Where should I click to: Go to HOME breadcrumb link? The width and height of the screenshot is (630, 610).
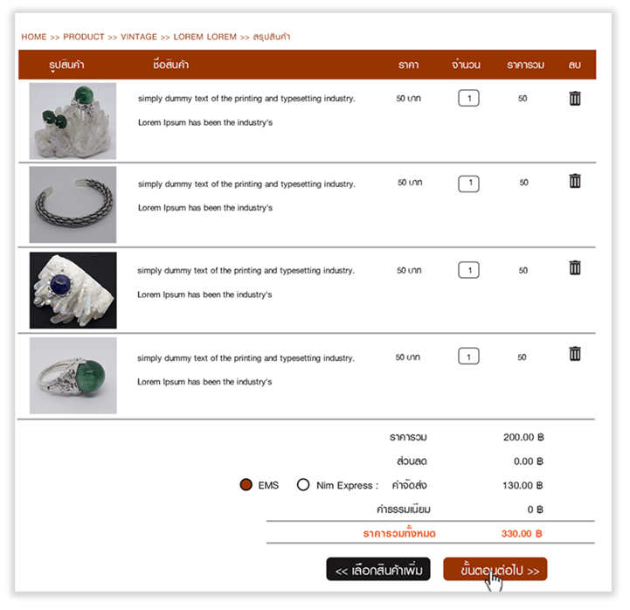34,38
